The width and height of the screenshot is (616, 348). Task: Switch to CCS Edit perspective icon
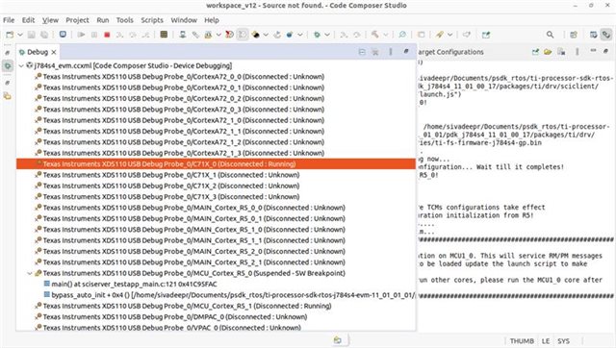(x=593, y=35)
